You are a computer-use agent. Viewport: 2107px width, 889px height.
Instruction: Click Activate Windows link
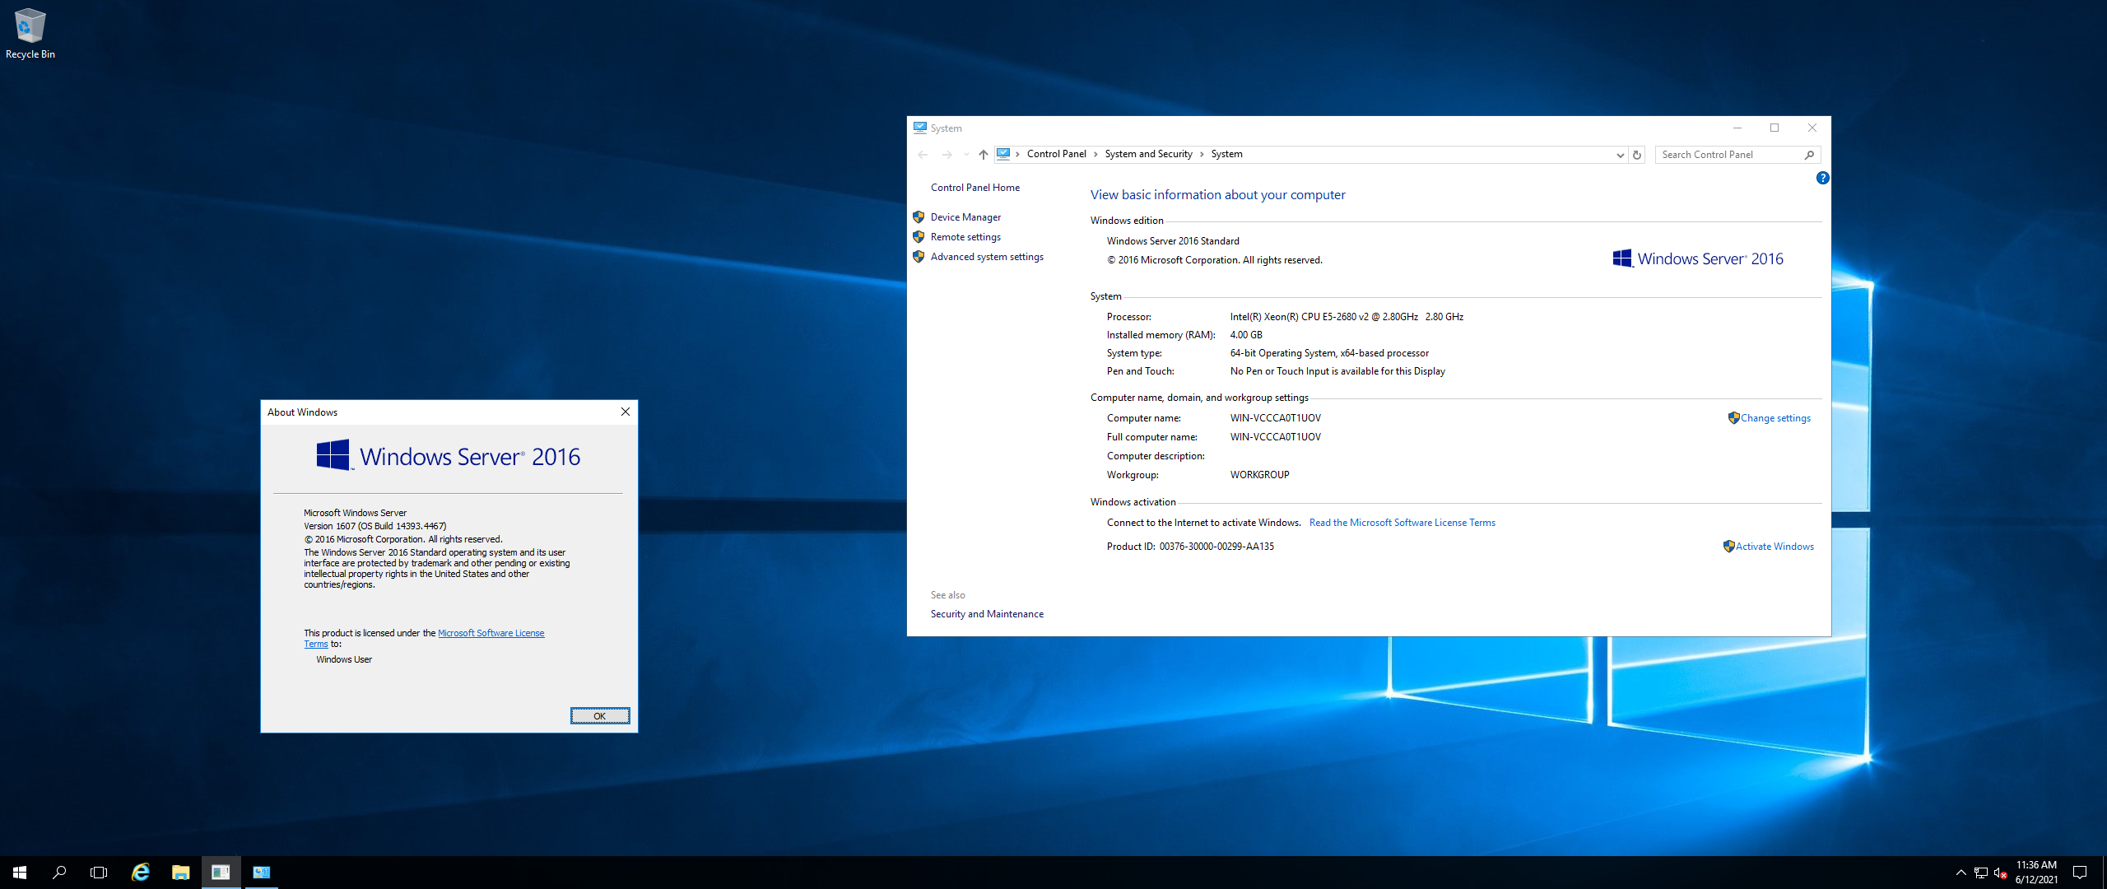click(x=1774, y=547)
